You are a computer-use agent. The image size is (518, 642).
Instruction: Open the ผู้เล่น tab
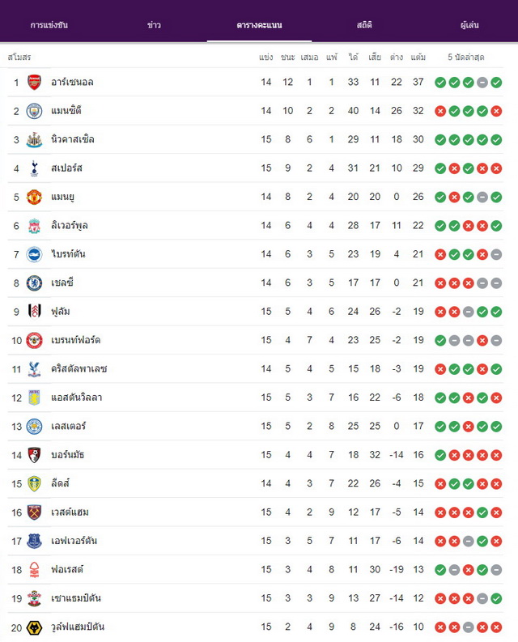(469, 25)
